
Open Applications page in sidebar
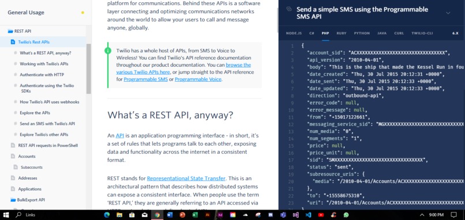coord(29,189)
